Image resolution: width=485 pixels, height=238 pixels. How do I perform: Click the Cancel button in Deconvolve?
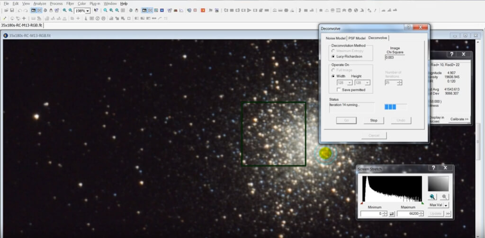pos(374,135)
